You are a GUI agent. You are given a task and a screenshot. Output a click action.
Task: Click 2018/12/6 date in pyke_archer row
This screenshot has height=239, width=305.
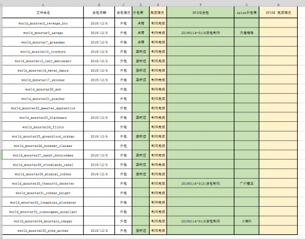[x=99, y=231]
